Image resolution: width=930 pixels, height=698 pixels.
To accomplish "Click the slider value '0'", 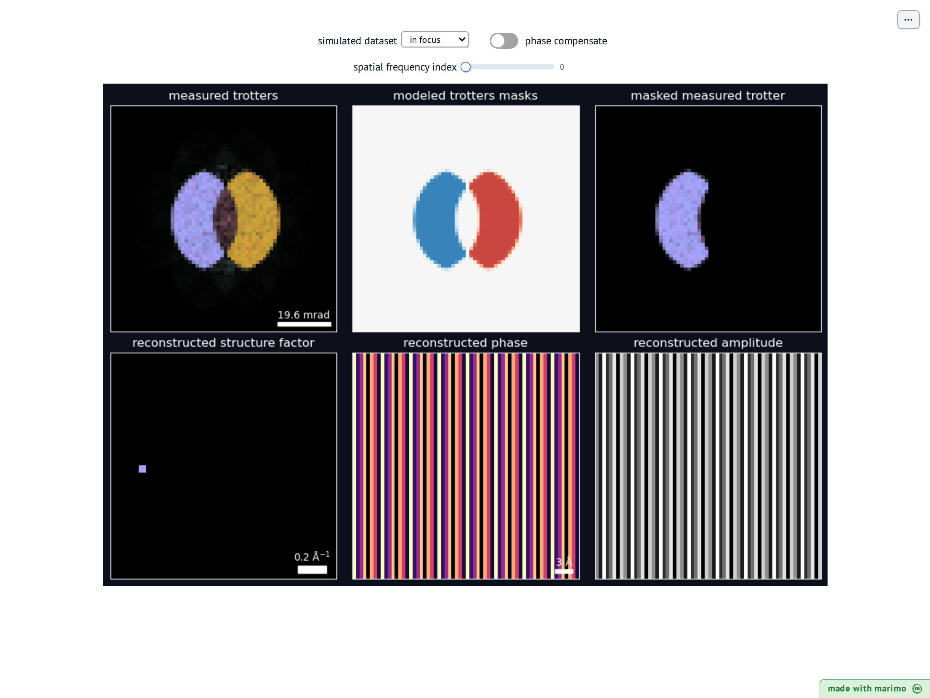I will coord(562,67).
